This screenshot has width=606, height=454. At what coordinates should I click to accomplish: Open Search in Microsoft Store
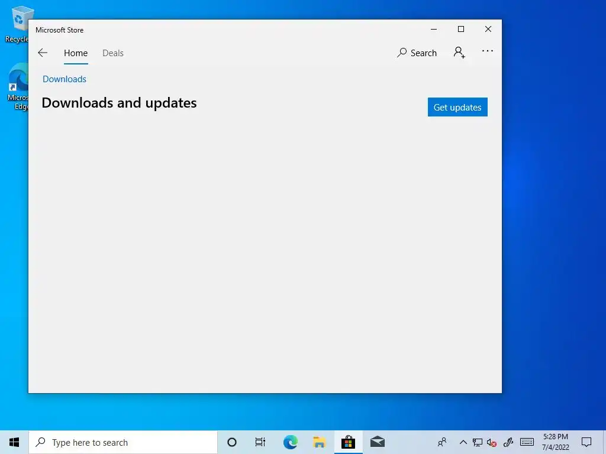pyautogui.click(x=417, y=53)
